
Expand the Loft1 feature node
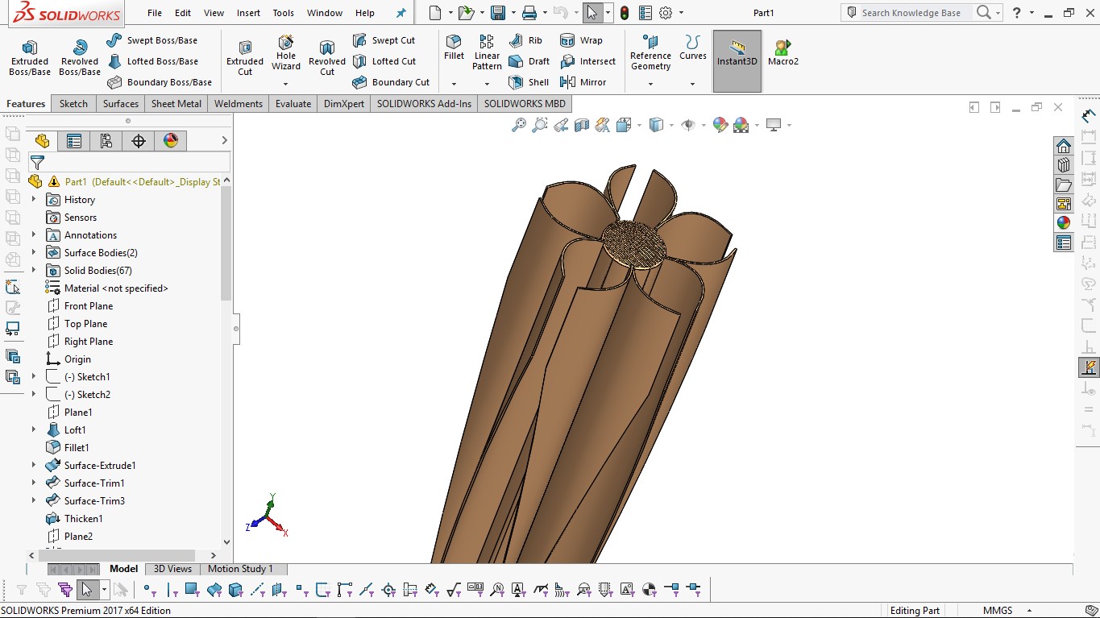coord(34,430)
